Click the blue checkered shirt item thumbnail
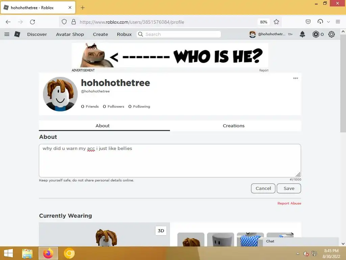 pyautogui.click(x=250, y=239)
